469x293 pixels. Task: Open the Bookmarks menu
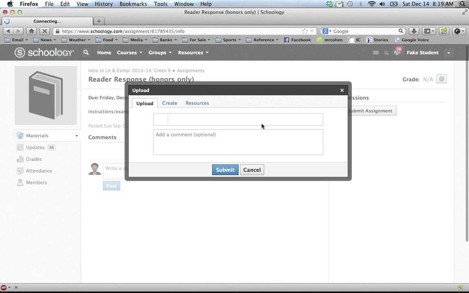(x=133, y=4)
